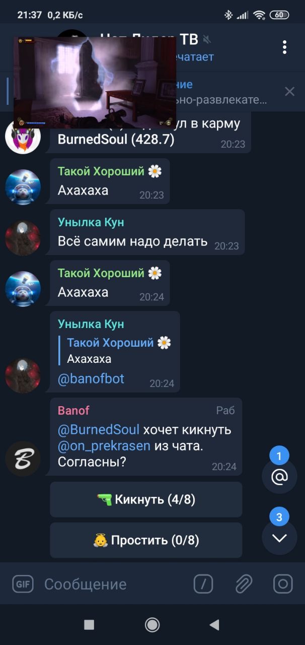Open the @BurnedSoul mention in Banof message

pos(99,430)
